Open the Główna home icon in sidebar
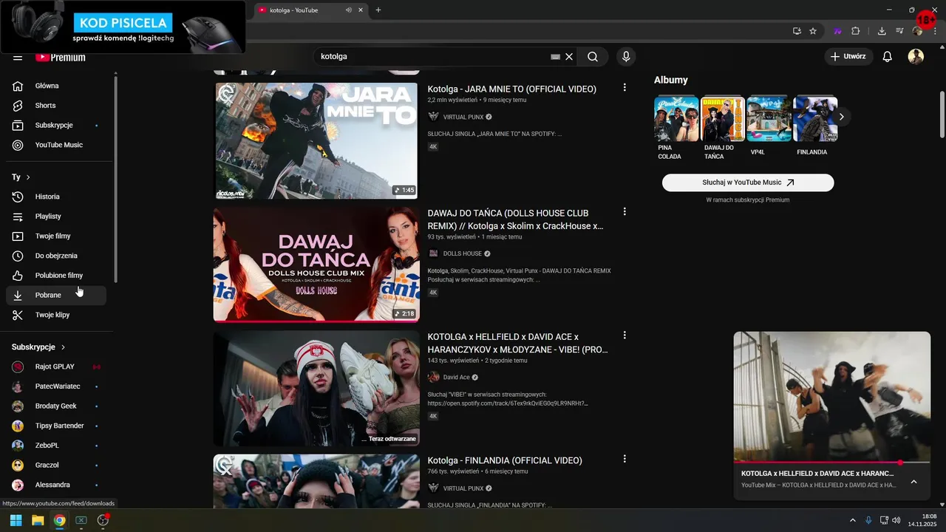The height and width of the screenshot is (532, 946). (x=18, y=86)
